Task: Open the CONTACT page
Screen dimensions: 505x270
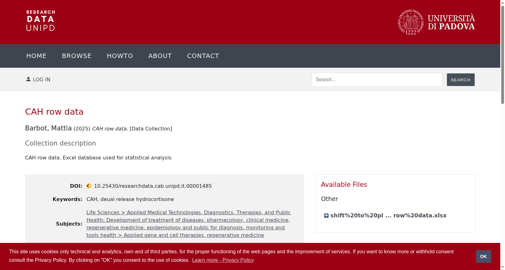Action: 203,56
